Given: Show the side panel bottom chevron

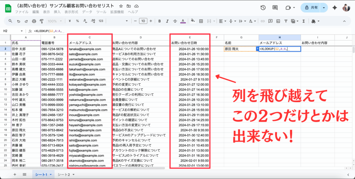Looking at the screenshot, I should tap(348, 174).
